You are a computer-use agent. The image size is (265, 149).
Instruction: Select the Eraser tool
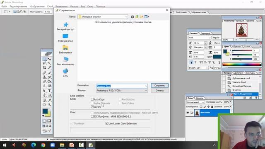click(x=44, y=82)
